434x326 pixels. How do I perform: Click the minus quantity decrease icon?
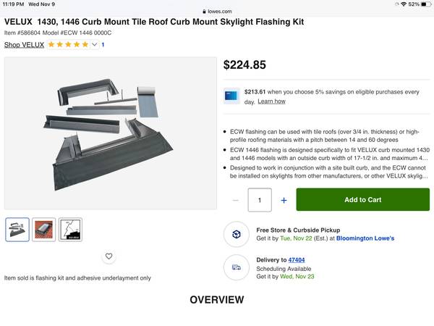click(x=236, y=200)
